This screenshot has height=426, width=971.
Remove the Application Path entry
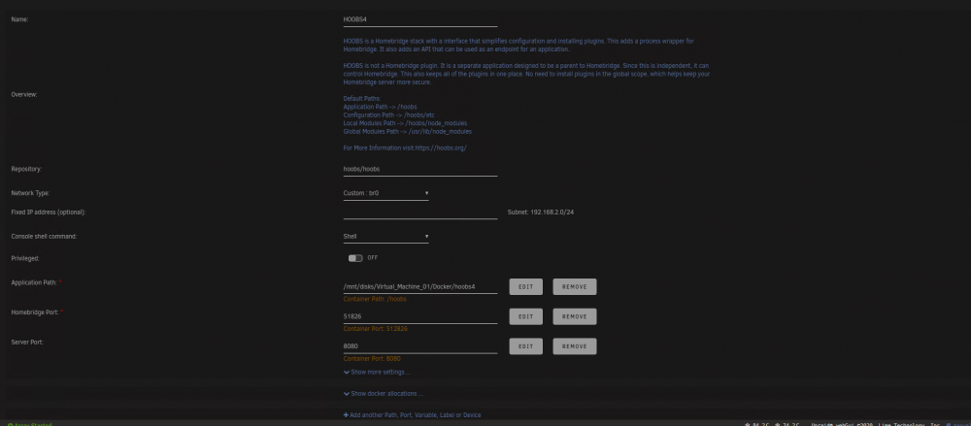point(575,286)
